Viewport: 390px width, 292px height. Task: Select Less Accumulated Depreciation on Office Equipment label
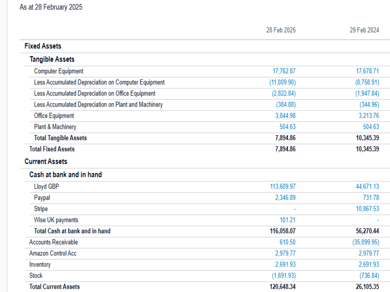coord(94,93)
